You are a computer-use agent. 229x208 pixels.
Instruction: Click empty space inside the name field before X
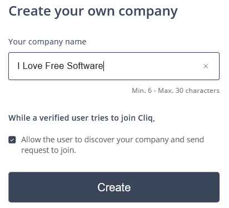coord(152,66)
